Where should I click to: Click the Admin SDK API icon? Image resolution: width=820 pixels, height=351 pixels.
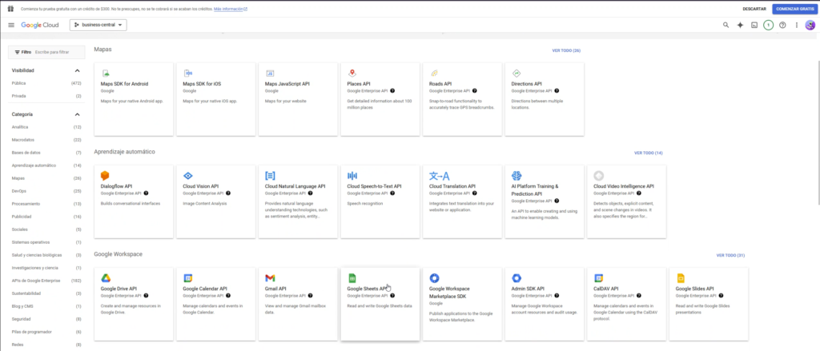click(x=517, y=278)
